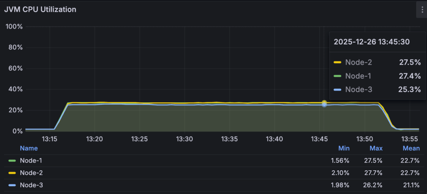Click the 13:15 time axis label
The width and height of the screenshot is (427, 194).
click(x=50, y=139)
